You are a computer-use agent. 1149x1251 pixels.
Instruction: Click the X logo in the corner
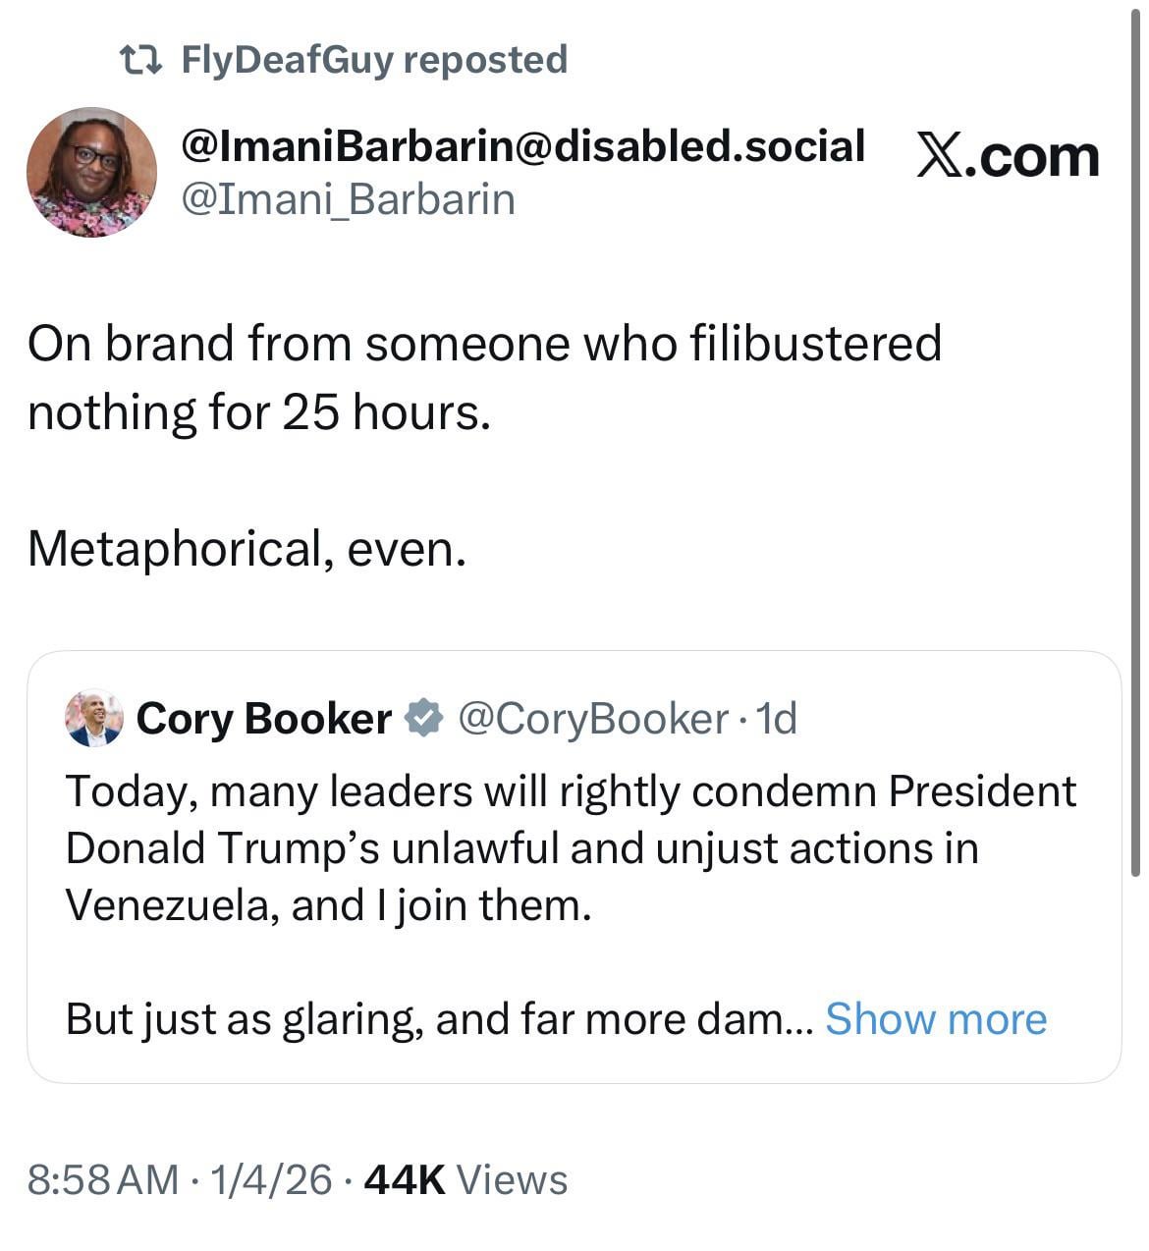click(939, 157)
